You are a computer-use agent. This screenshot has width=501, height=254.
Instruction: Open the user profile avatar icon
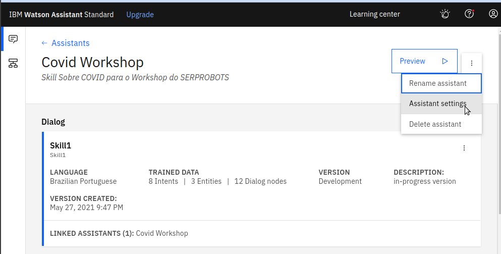[x=493, y=14]
